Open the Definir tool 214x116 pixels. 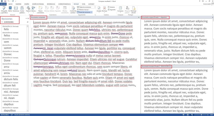[10, 9]
